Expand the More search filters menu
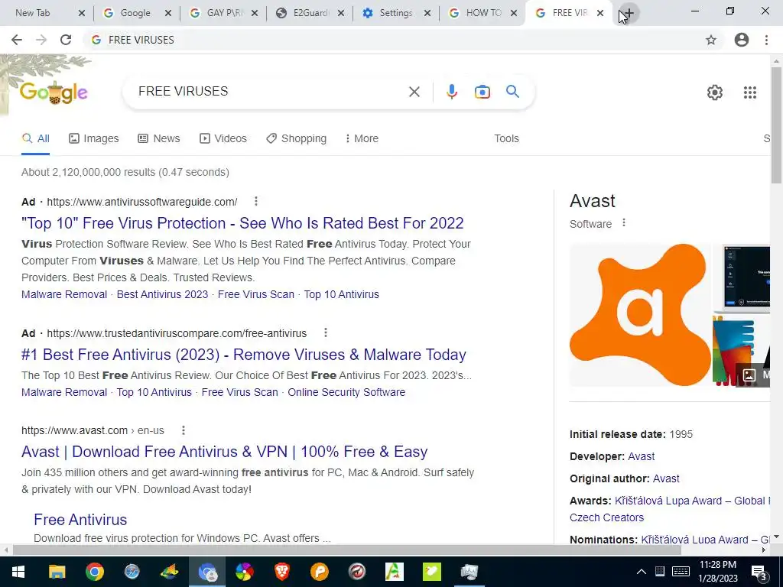Viewport: 783px width, 587px height. click(x=362, y=139)
